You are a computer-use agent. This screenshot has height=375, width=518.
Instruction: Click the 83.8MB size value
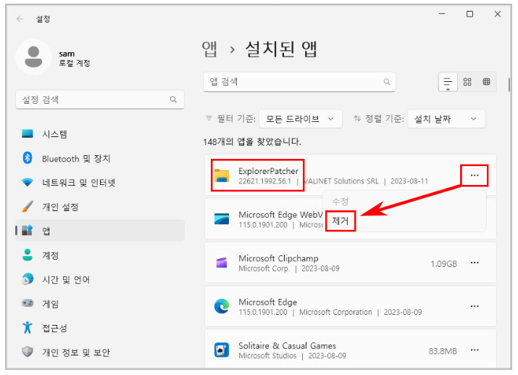[443, 351]
